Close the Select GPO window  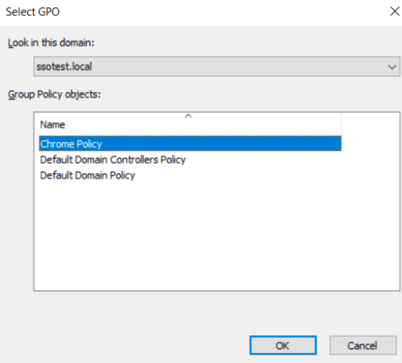[x=395, y=12]
